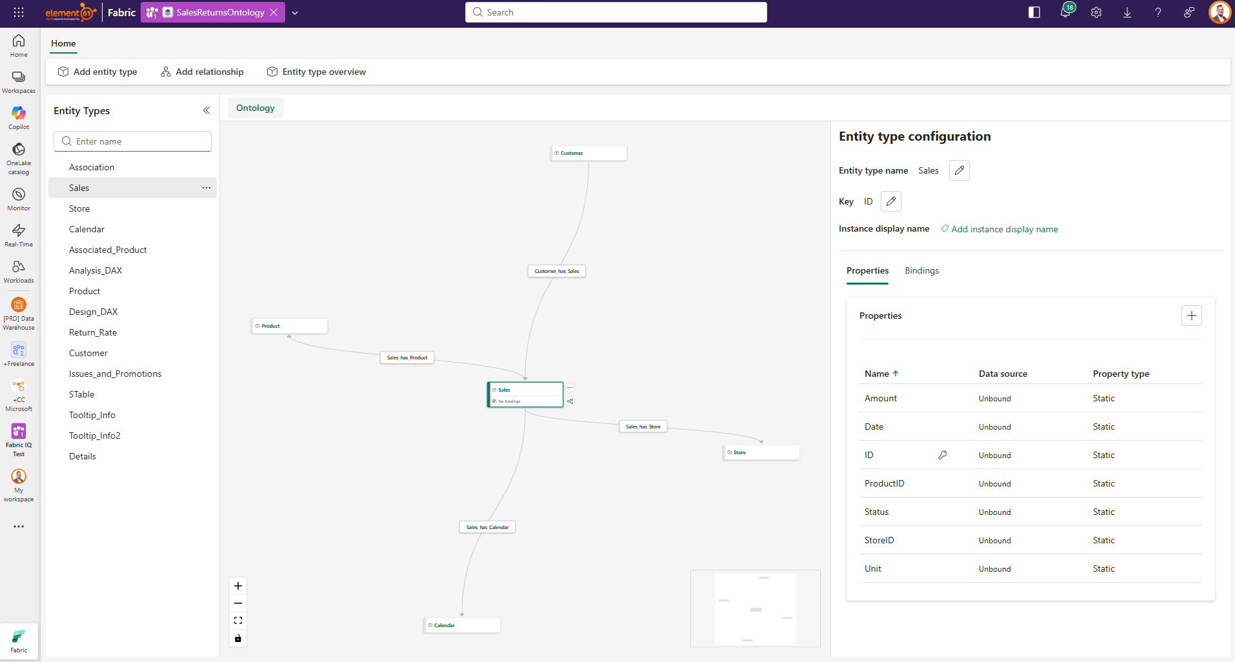Click the Enter name search field
This screenshot has height=662, width=1235.
coord(133,141)
